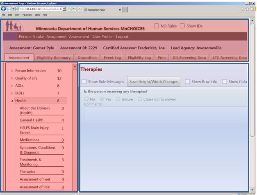Screen dimensions: 257x195
Task: Open the Event Log tab
Action: coord(112,57)
